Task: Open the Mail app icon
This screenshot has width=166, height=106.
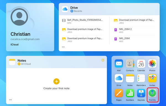Action: 119,64
